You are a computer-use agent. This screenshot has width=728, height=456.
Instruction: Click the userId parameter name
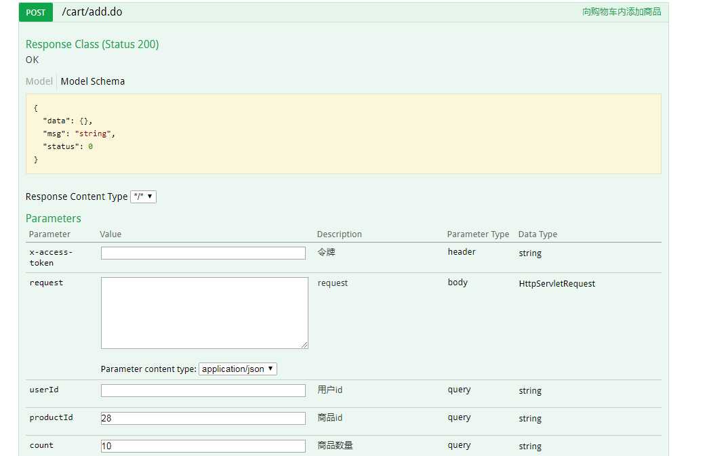click(44, 390)
